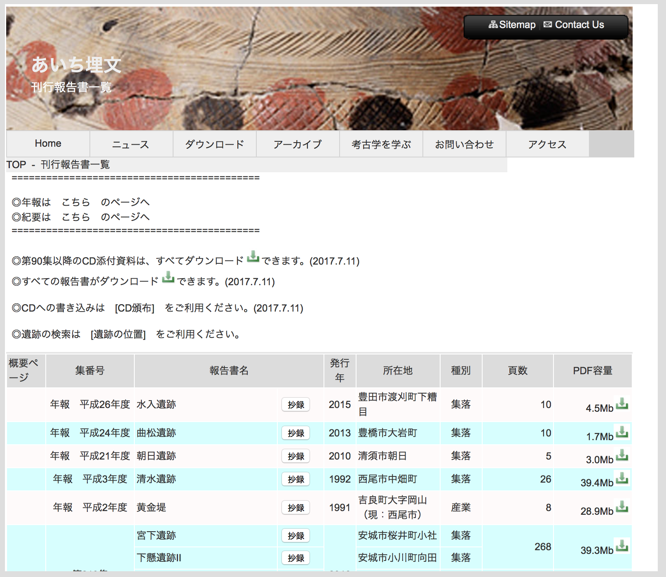
Task: Click 抄録 button for 下懸遺跡II
Action: click(x=296, y=558)
